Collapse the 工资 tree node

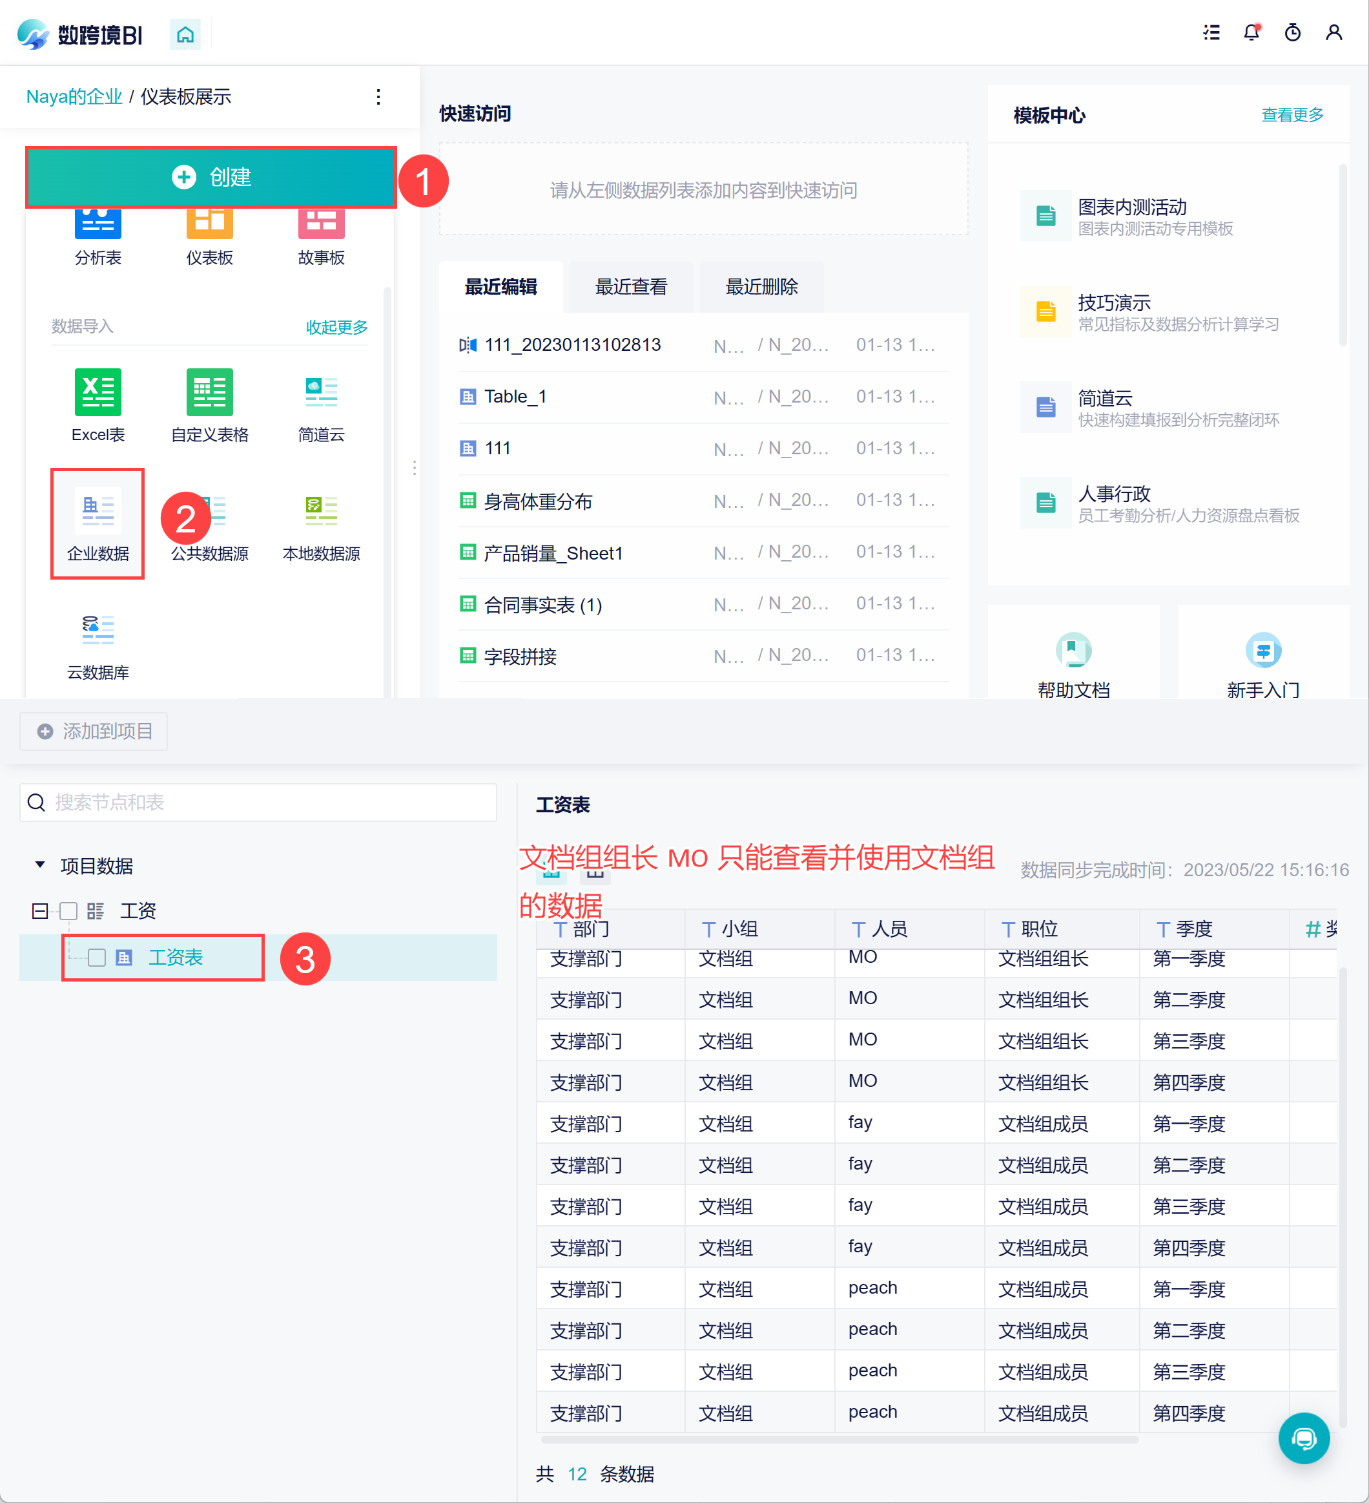pyautogui.click(x=39, y=910)
